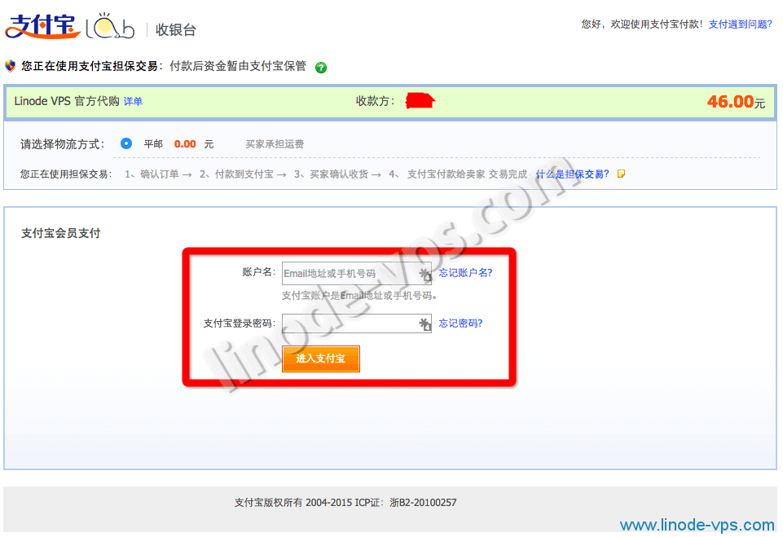Click the 0.00 shipping fee value
The height and width of the screenshot is (537, 783).
pyautogui.click(x=185, y=144)
